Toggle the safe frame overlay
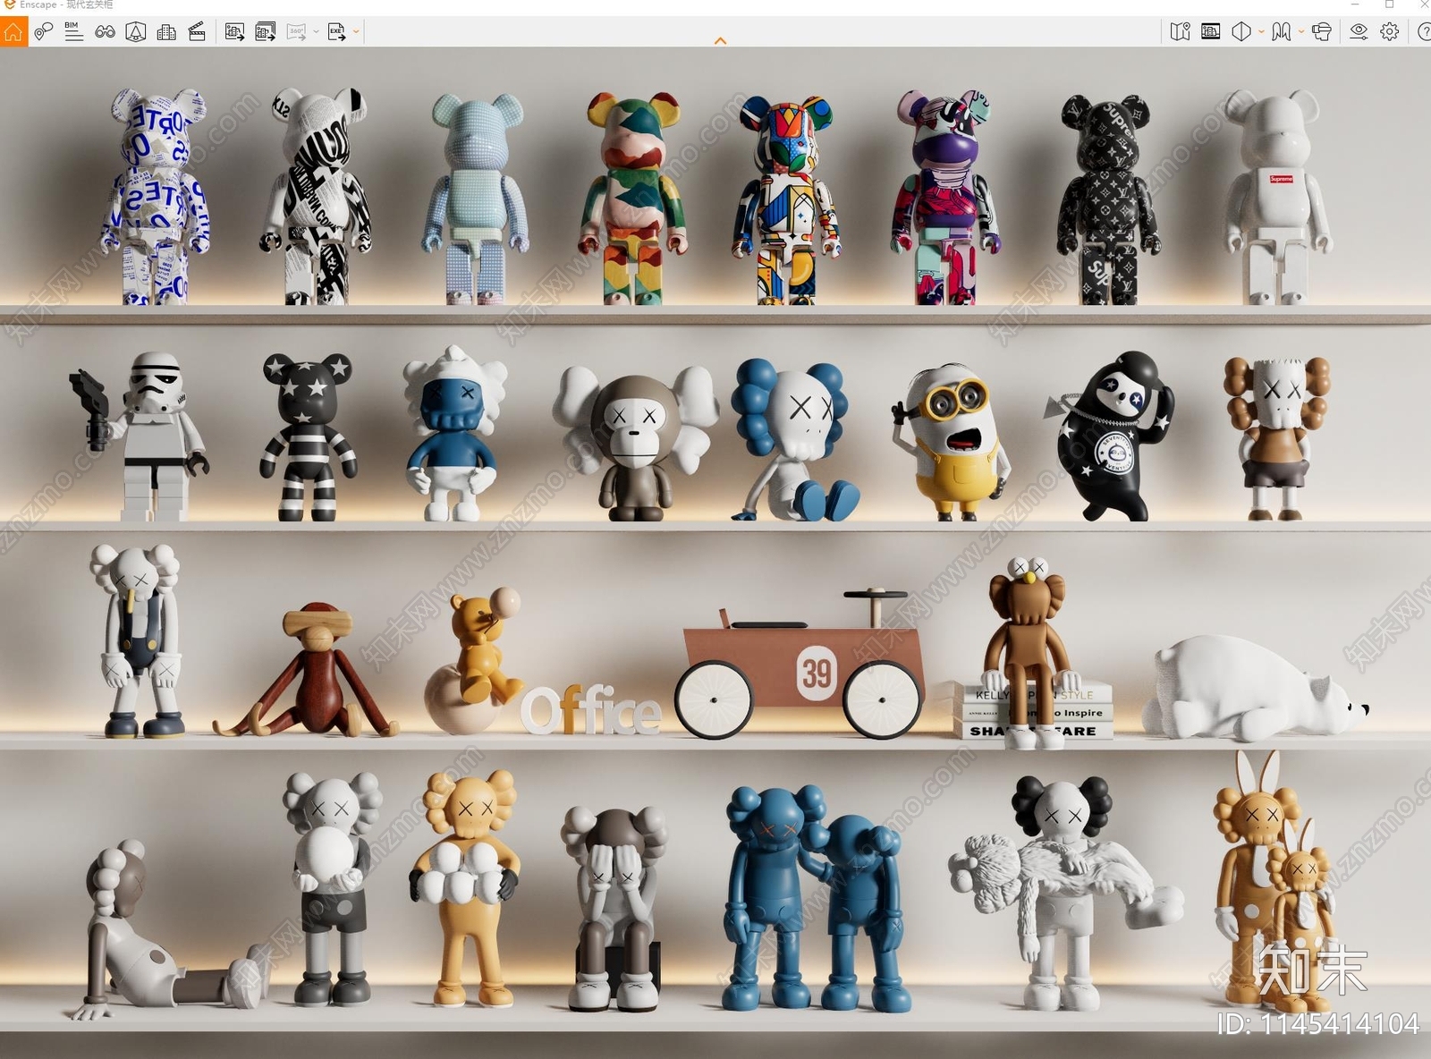 click(1211, 32)
